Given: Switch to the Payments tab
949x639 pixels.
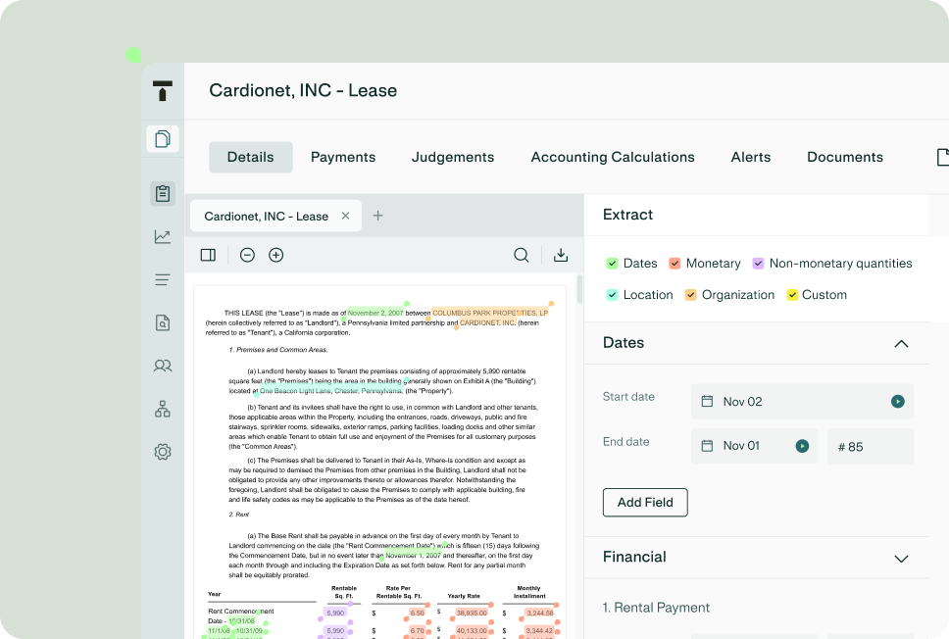Looking at the screenshot, I should pos(343,158).
